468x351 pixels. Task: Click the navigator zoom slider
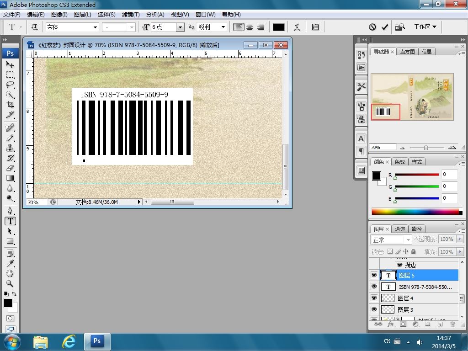pyautogui.click(x=426, y=148)
